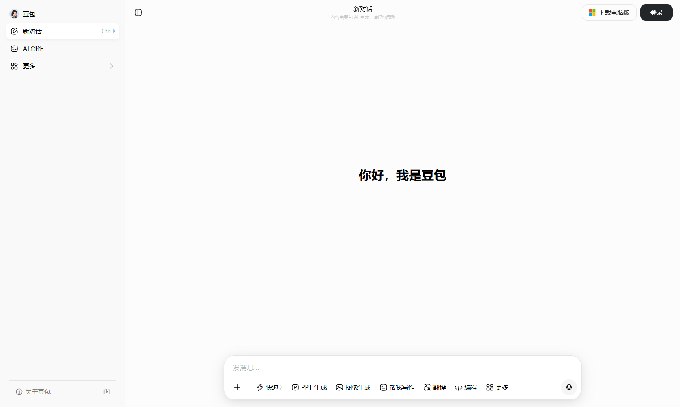680x407 pixels.
Task: Click the 登录 login button
Action: pyautogui.click(x=656, y=13)
